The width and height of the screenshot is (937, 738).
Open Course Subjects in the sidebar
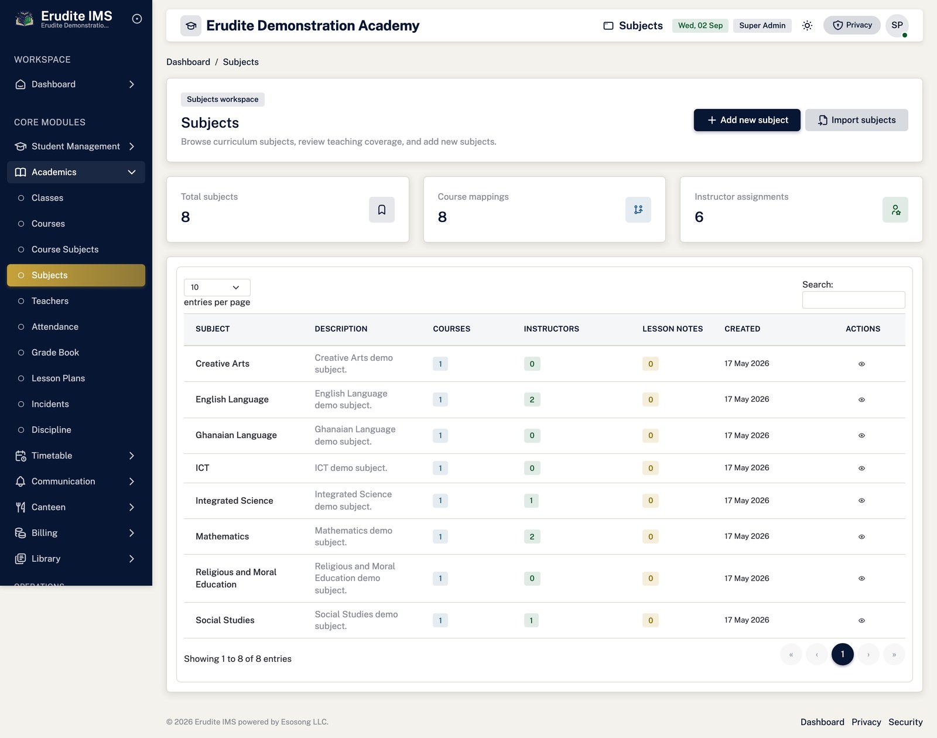point(76,250)
